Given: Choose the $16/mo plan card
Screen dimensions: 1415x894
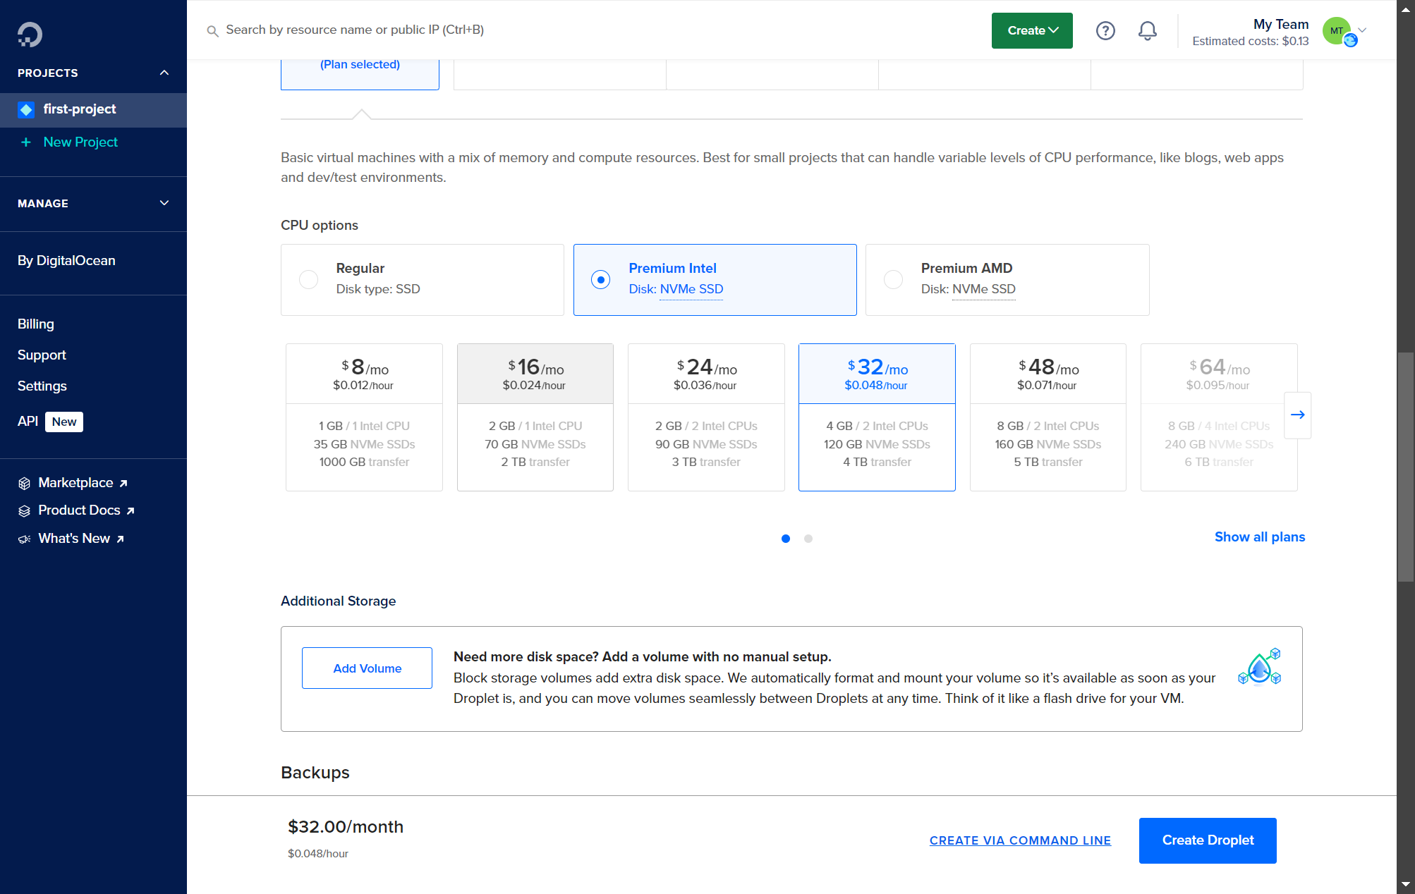Looking at the screenshot, I should pos(535,417).
